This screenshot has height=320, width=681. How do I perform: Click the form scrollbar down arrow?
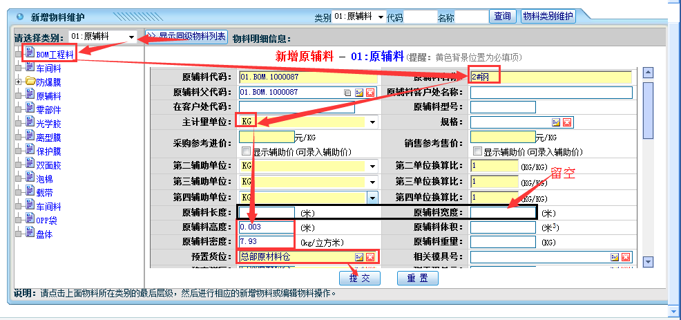coord(648,262)
